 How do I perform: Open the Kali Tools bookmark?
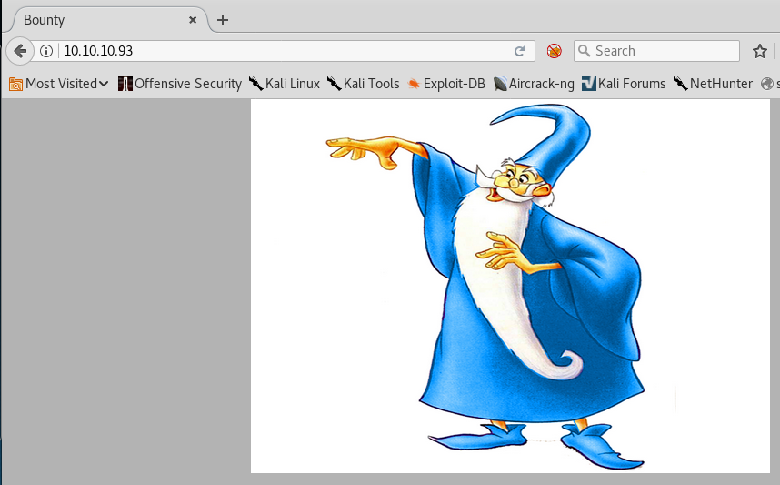364,84
